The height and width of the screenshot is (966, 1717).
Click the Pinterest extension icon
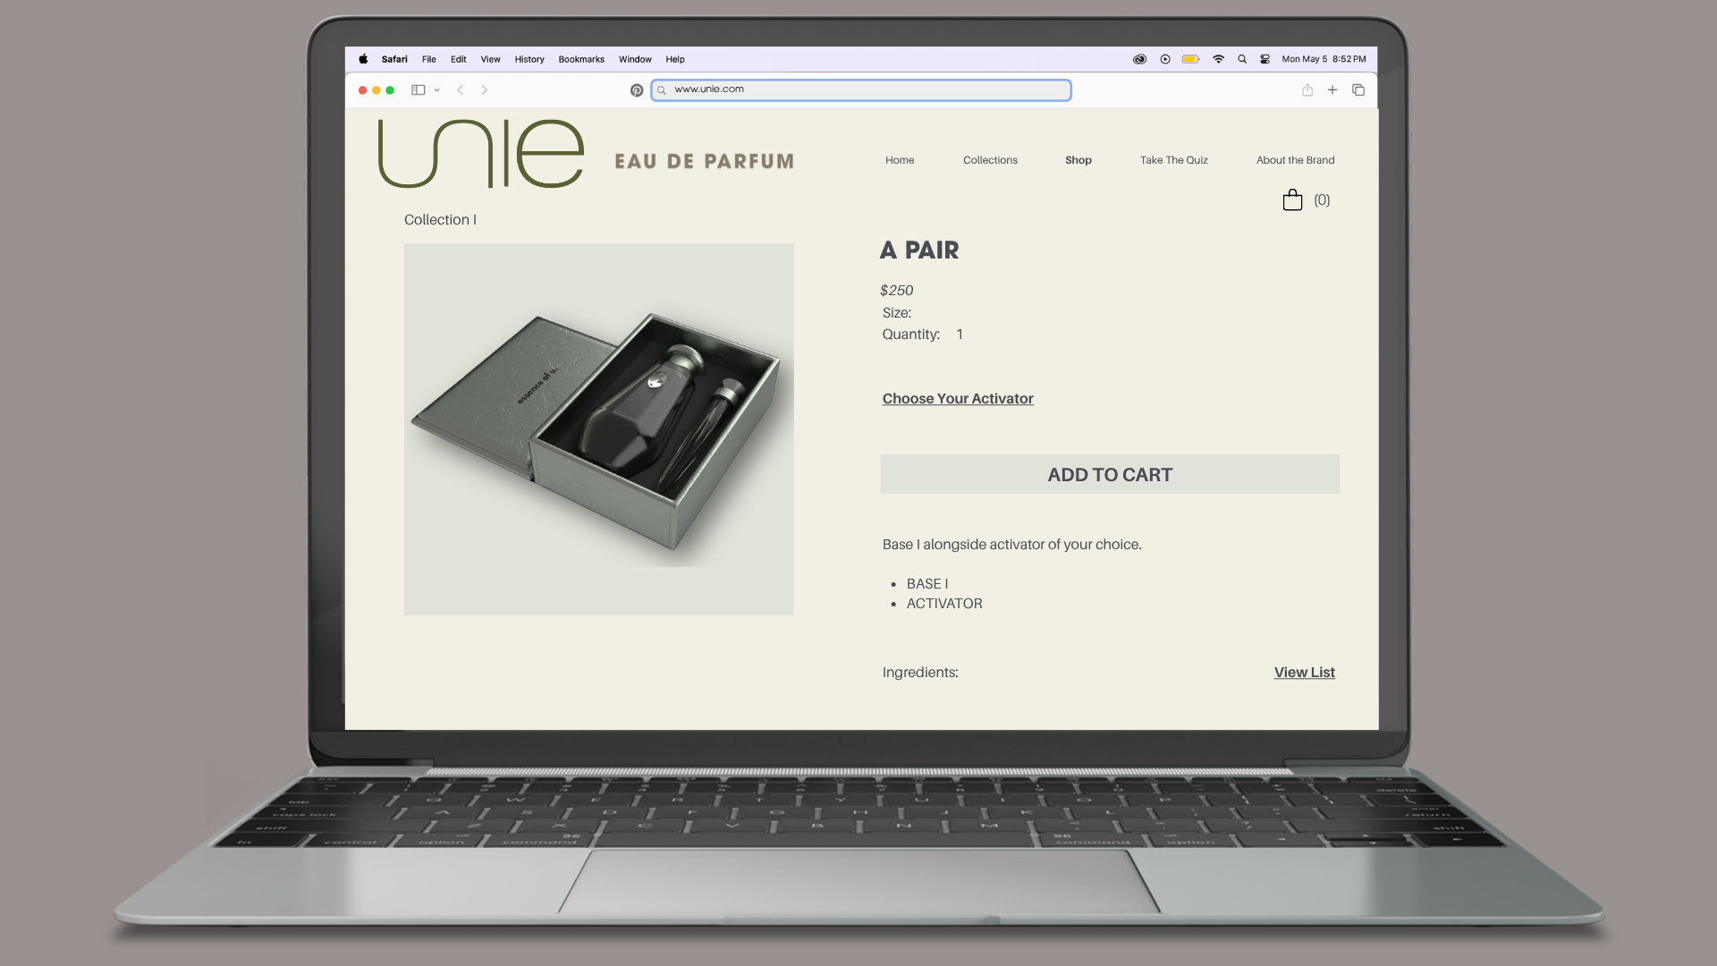pyautogui.click(x=637, y=90)
